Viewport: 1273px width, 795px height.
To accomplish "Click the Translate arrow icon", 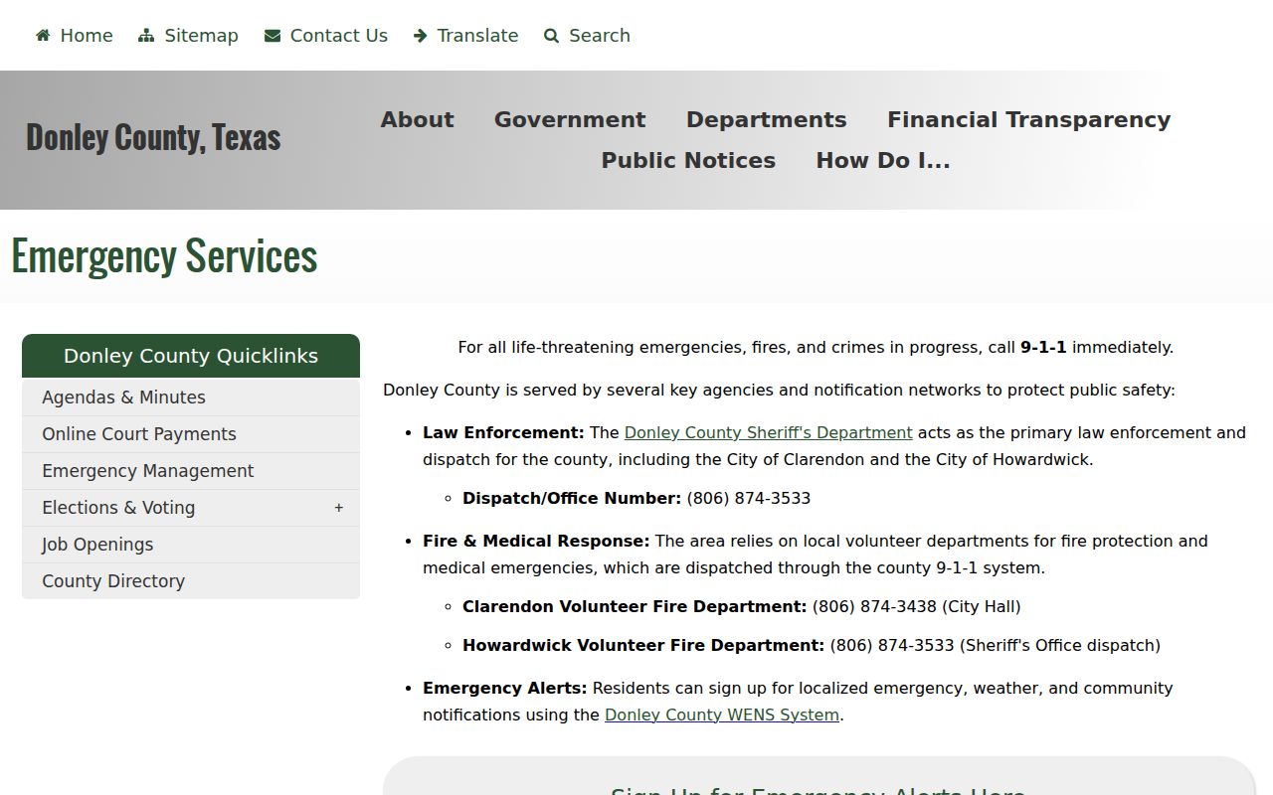I will (x=421, y=36).
